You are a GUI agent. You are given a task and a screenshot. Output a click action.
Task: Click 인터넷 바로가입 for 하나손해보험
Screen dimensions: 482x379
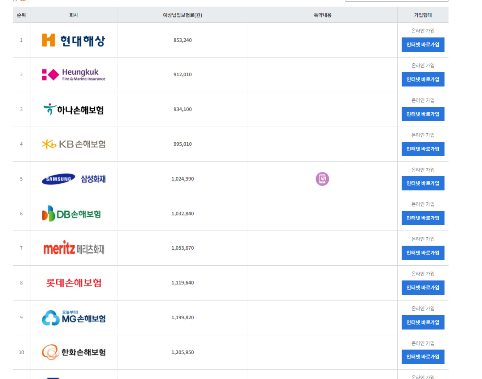(x=423, y=114)
